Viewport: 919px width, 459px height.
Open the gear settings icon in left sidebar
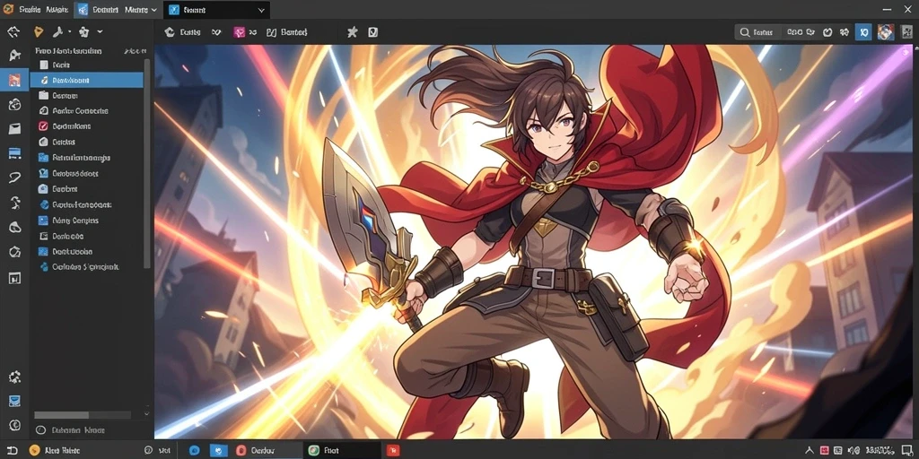(14, 377)
